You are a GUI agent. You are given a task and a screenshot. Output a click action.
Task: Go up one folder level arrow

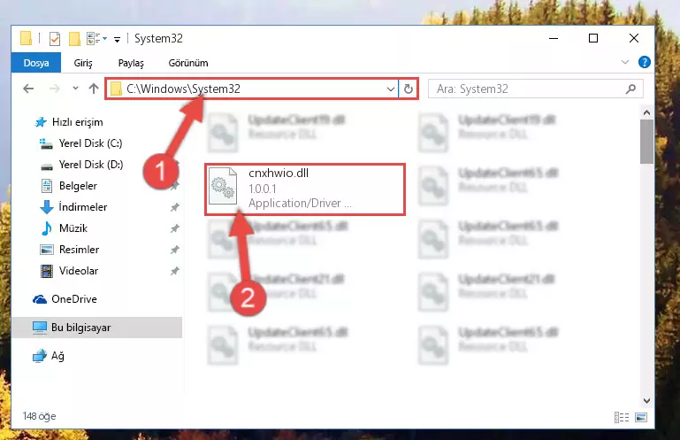tap(94, 89)
